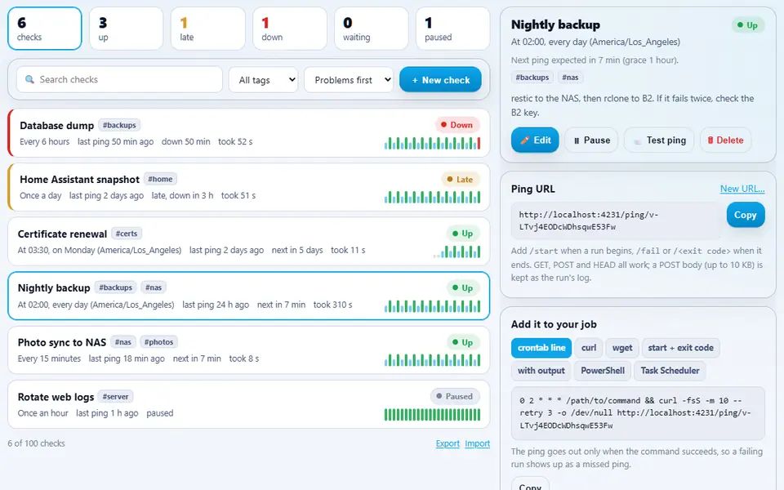784x490 pixels.
Task: Click the #home tag on Home Assistant snapshot
Action: [x=160, y=179]
